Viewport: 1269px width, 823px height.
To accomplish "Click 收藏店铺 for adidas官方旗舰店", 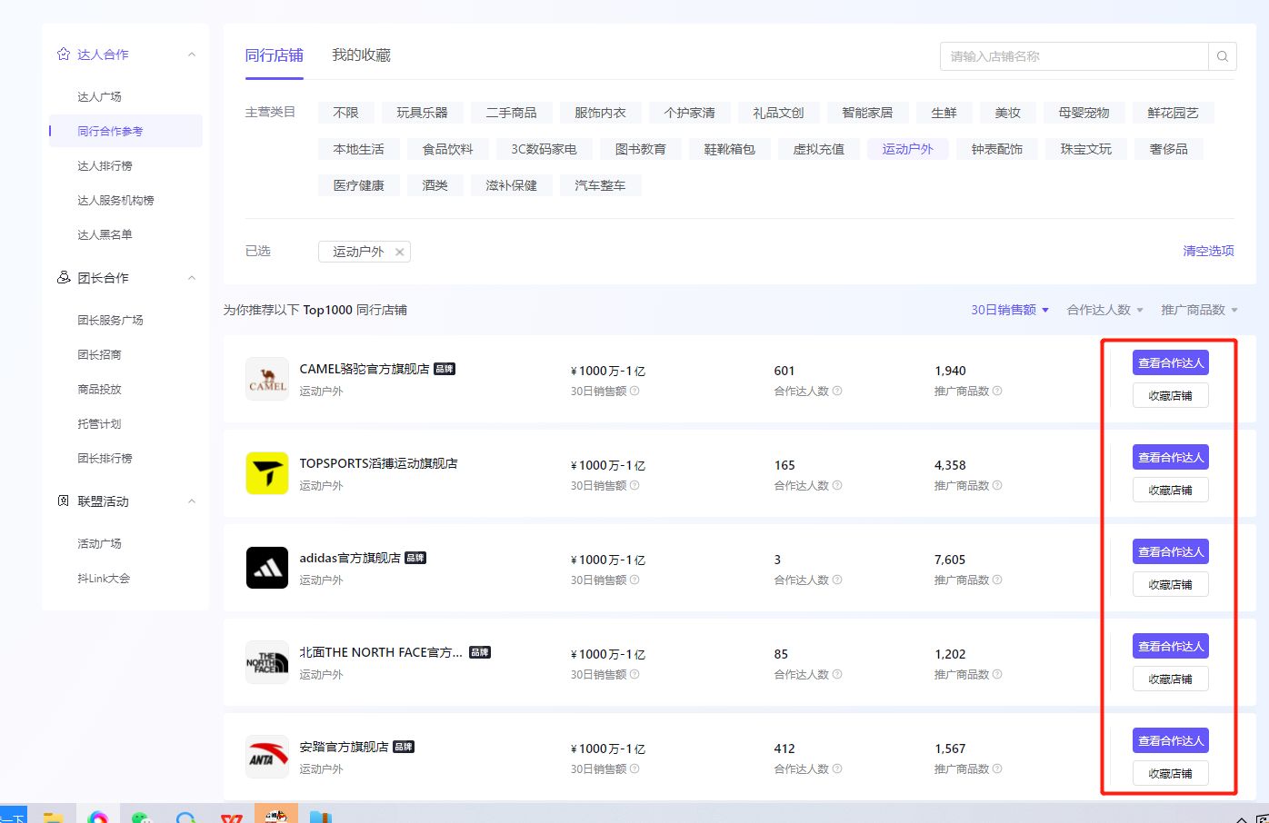I will pyautogui.click(x=1171, y=584).
